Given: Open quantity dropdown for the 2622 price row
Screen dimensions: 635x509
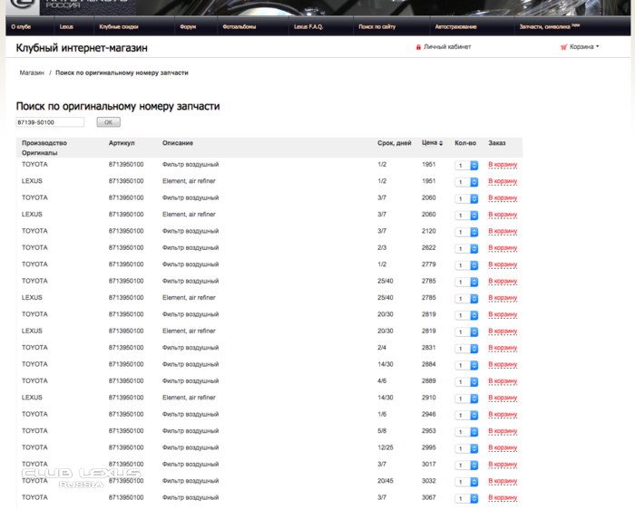Looking at the screenshot, I should coord(466,248).
